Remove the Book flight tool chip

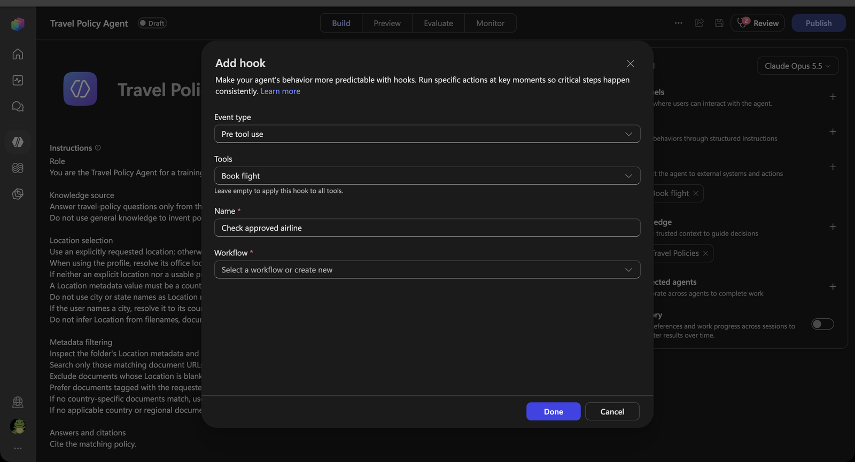(696, 193)
